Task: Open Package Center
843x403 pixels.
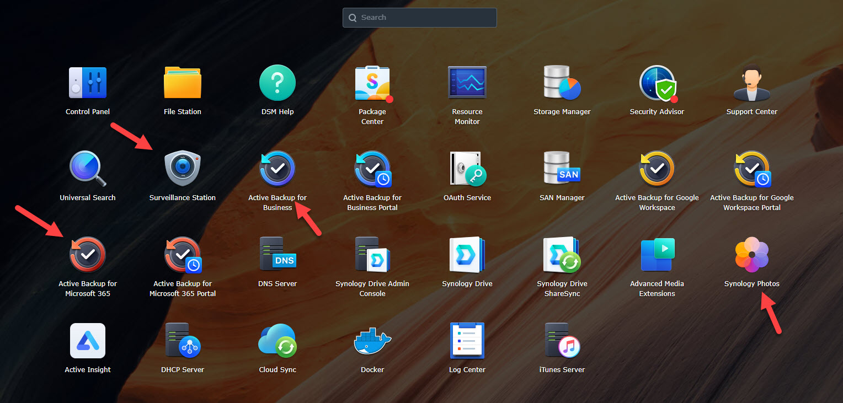Action: pyautogui.click(x=372, y=83)
